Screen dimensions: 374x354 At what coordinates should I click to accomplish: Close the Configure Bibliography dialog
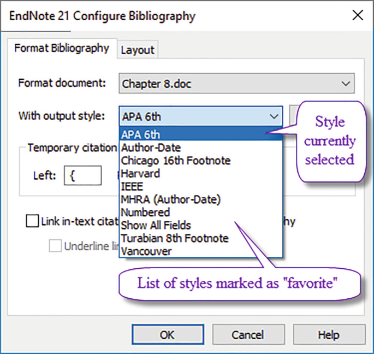[x=358, y=15]
